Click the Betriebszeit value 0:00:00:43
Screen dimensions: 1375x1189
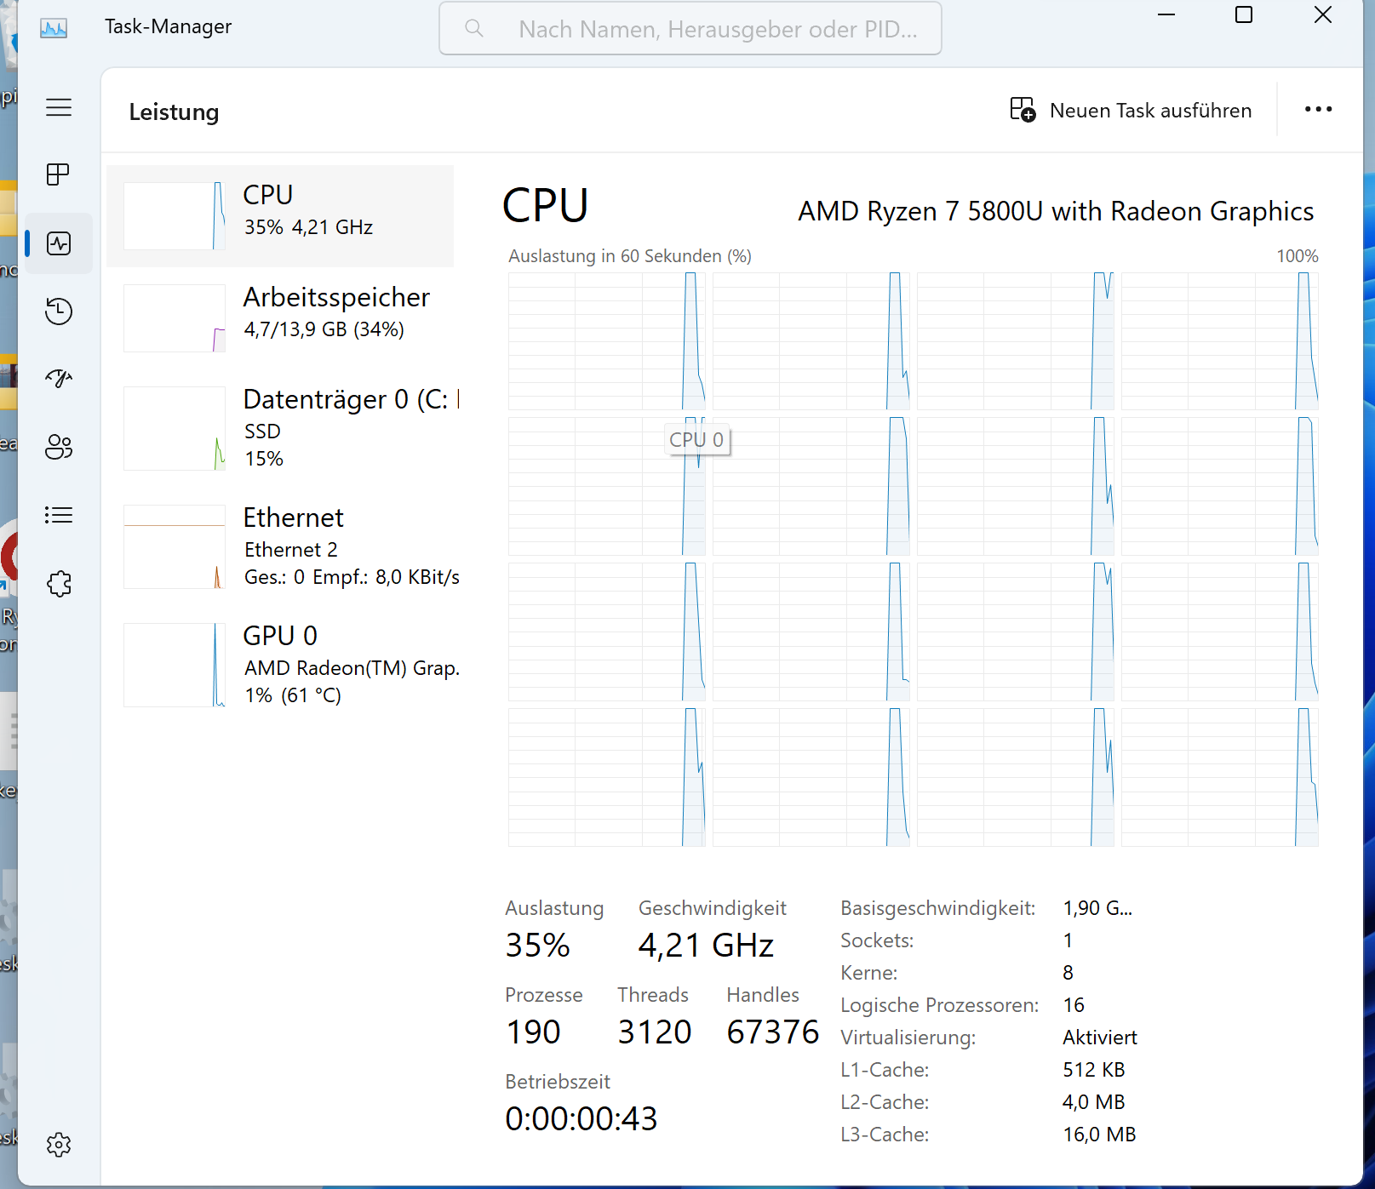tap(582, 1119)
